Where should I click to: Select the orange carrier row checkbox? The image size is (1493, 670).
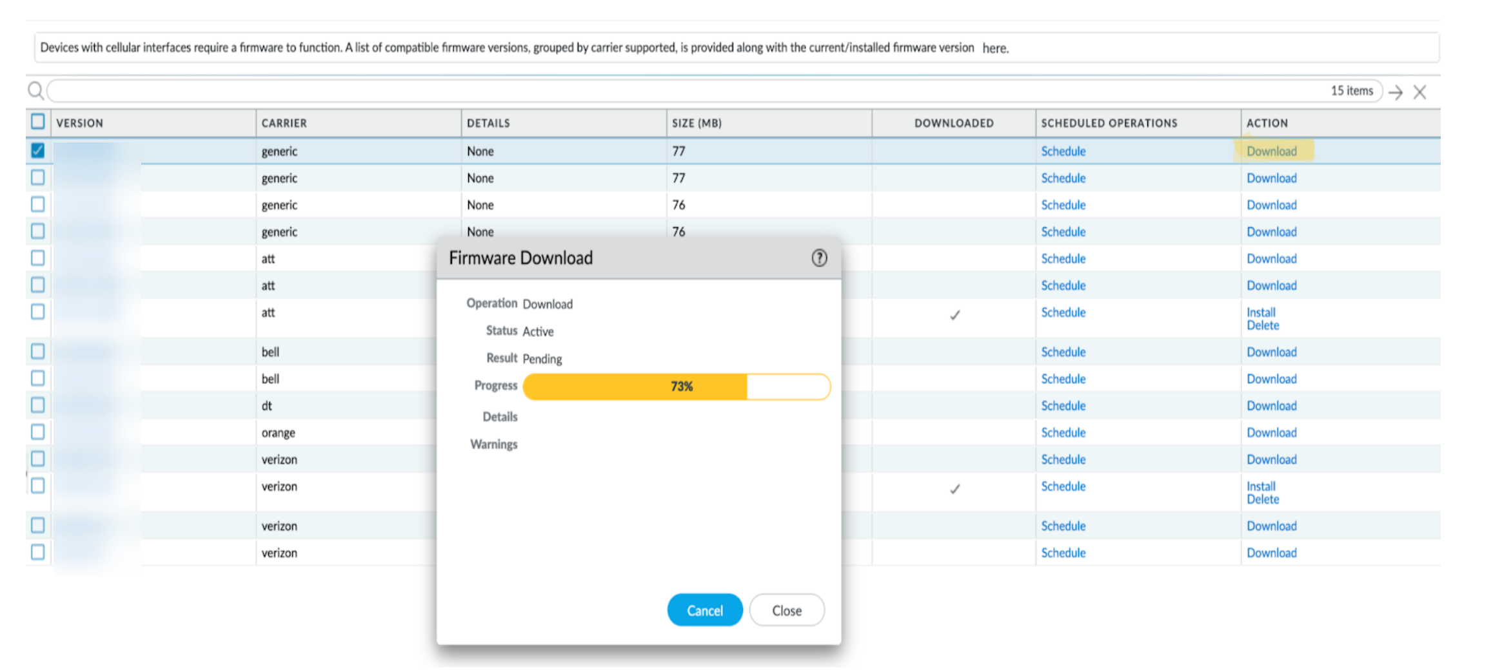pyautogui.click(x=38, y=432)
